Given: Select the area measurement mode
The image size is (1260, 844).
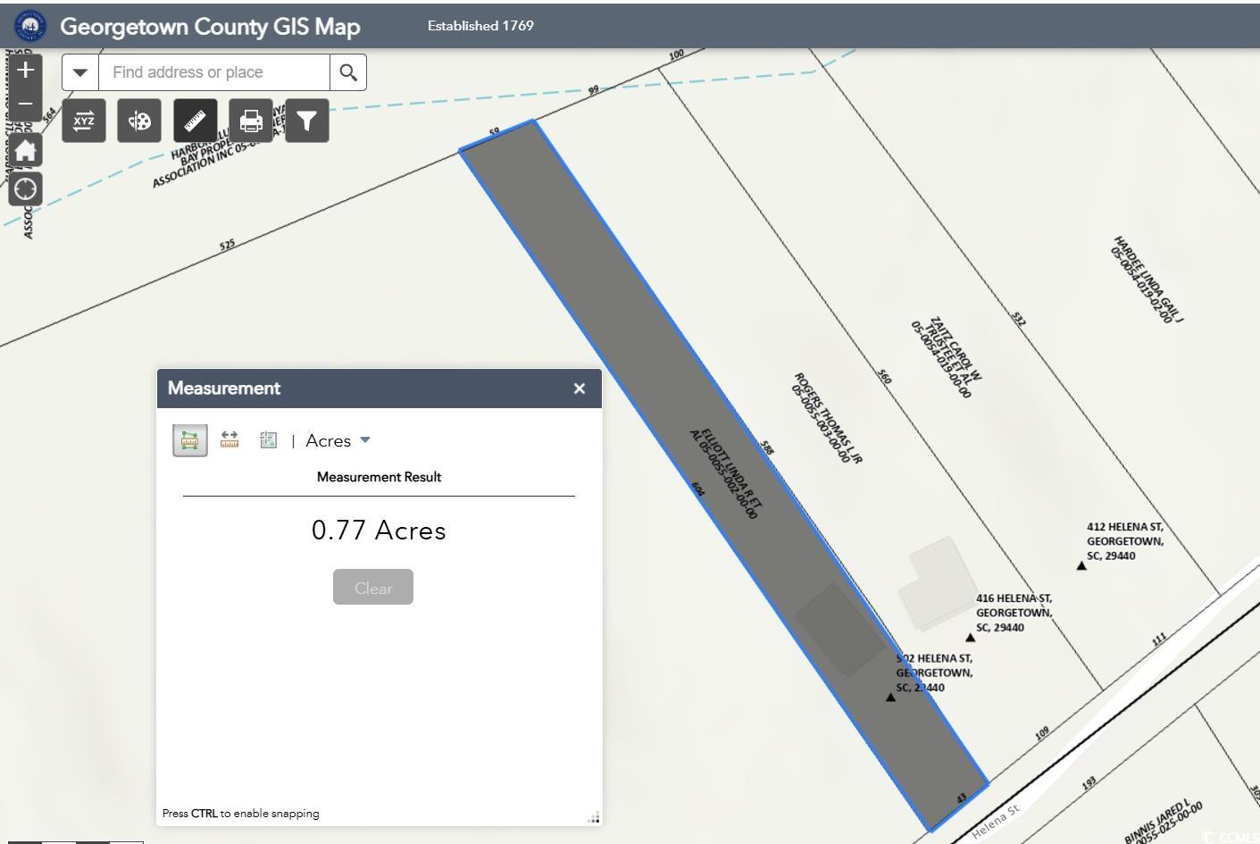Looking at the screenshot, I should [189, 440].
